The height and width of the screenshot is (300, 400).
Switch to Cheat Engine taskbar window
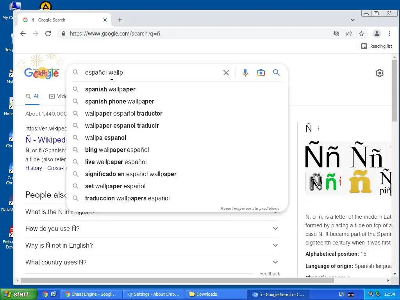tap(91, 295)
